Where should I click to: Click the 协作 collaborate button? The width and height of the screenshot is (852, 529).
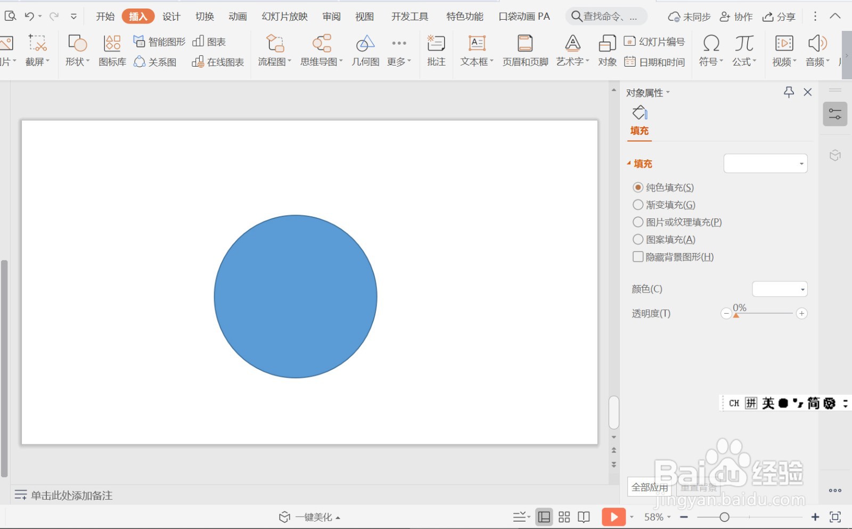736,17
